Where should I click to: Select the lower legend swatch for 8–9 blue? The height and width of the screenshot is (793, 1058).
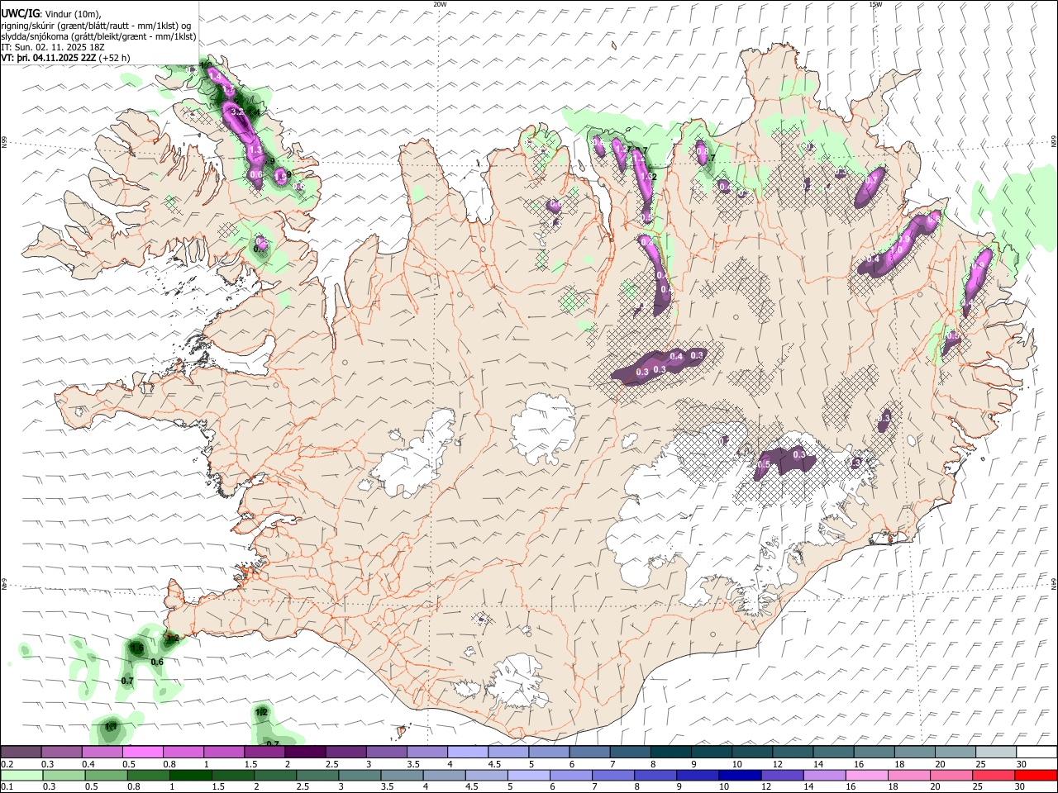655,776
